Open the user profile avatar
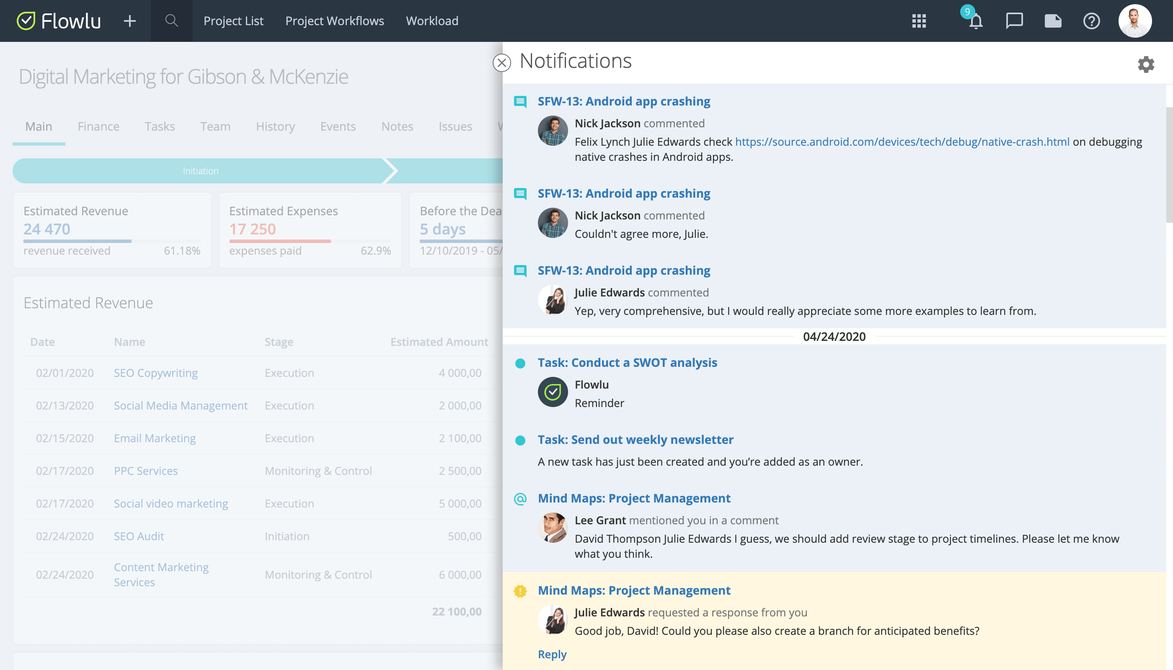 [x=1135, y=21]
